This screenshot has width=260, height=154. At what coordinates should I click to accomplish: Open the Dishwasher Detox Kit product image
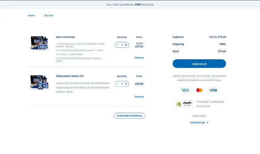coord(39,82)
